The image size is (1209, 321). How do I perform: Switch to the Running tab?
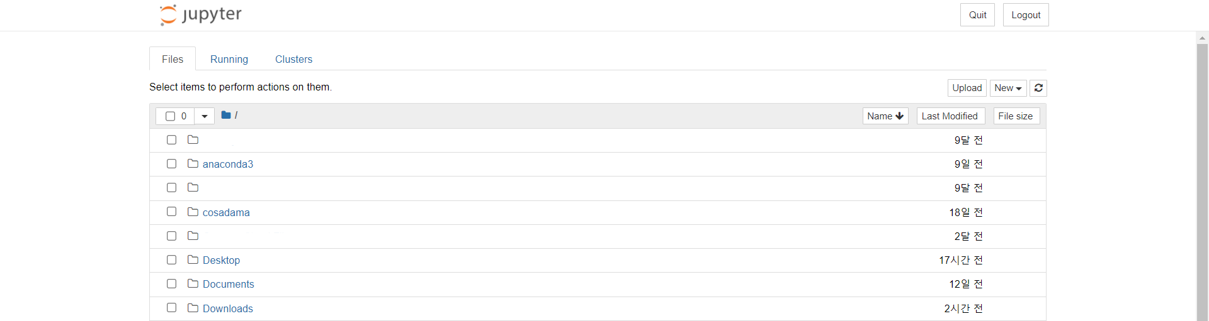point(229,59)
